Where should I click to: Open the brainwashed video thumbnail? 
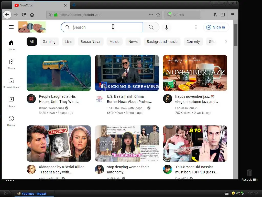pos(127,143)
